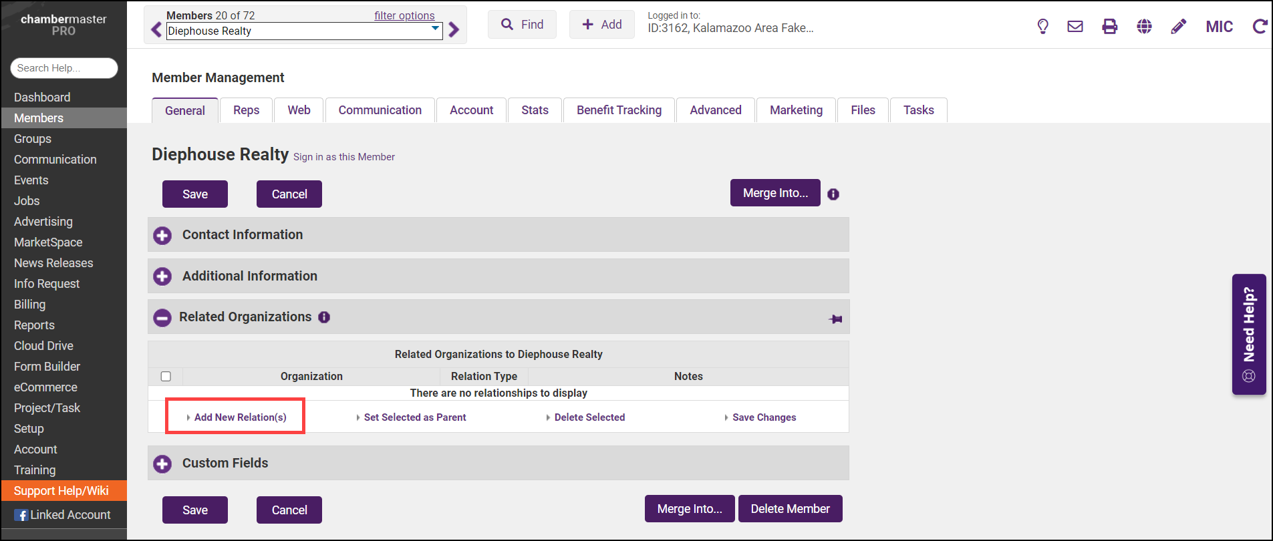Click the refresh arrow icon
This screenshot has width=1273, height=541.
tap(1260, 27)
